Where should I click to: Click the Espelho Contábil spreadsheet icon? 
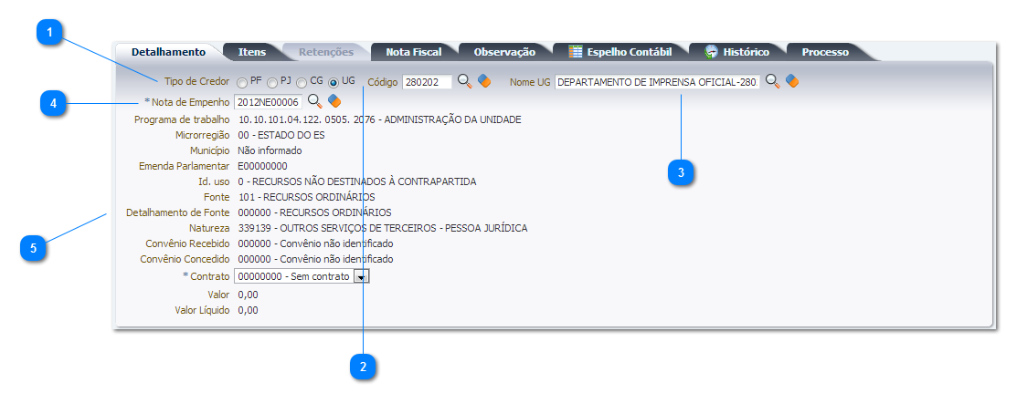(x=576, y=52)
